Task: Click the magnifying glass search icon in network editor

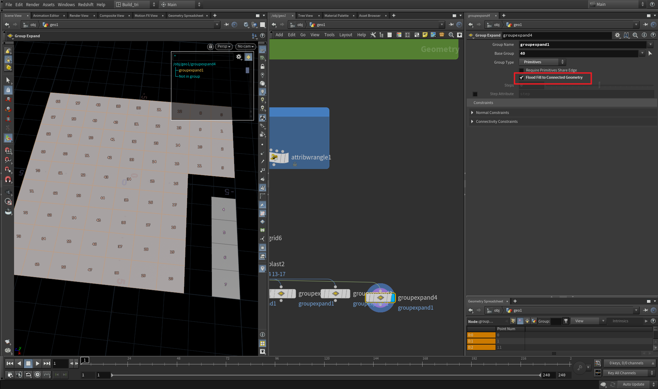Action: pyautogui.click(x=451, y=35)
